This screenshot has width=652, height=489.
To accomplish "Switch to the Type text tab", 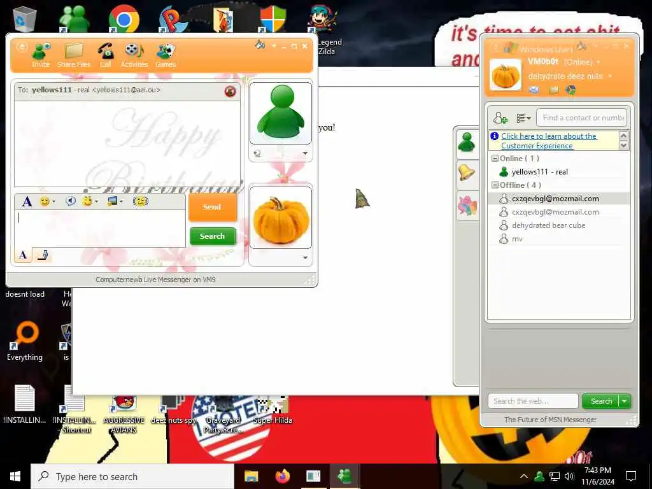I will [x=23, y=255].
